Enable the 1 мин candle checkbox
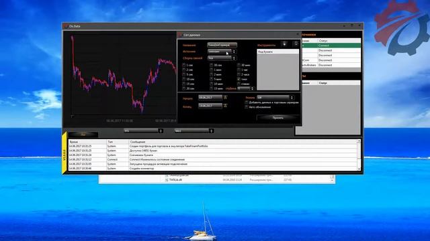 [211, 70]
